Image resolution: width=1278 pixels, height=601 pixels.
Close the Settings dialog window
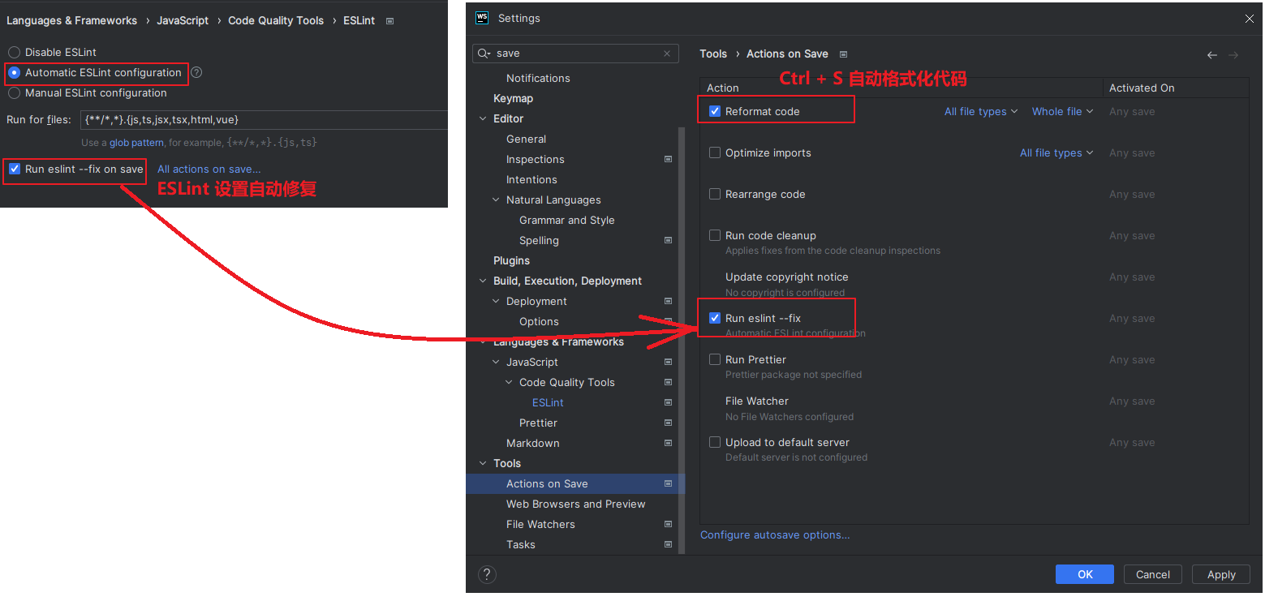(x=1250, y=19)
